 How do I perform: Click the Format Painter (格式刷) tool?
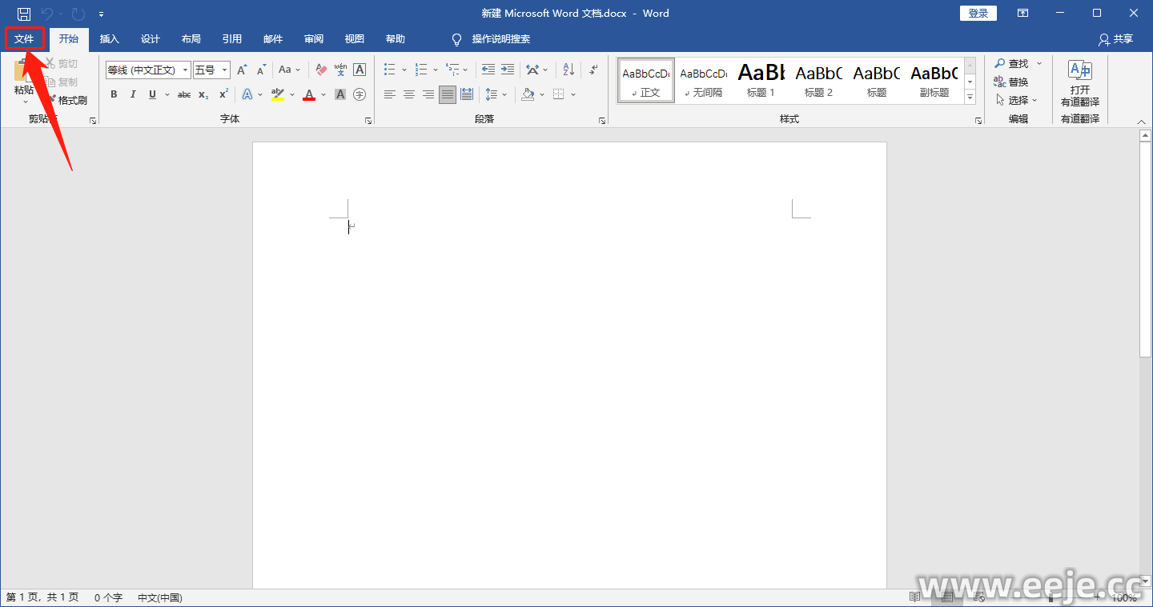[67, 101]
